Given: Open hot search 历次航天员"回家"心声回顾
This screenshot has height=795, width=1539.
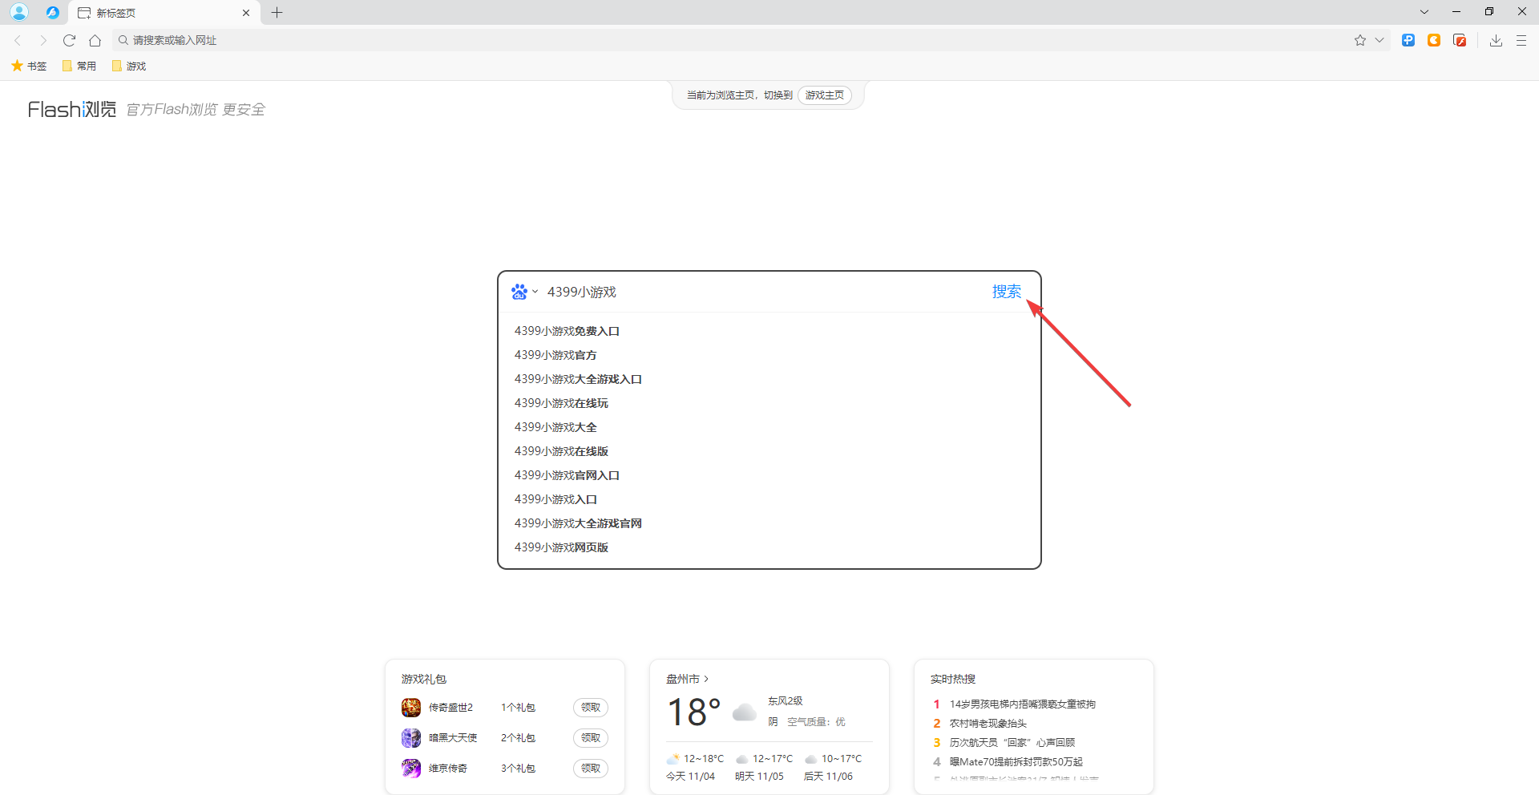Looking at the screenshot, I should [x=1012, y=743].
